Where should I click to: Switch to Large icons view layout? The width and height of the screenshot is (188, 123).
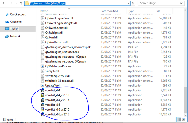(x=184, y=119)
